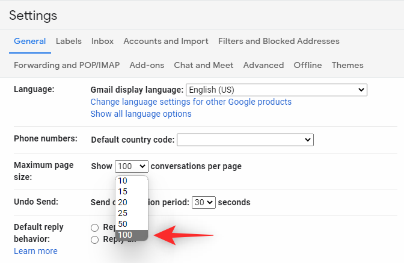Open the Default country code dropdown
404x263 pixels.
coord(245,140)
